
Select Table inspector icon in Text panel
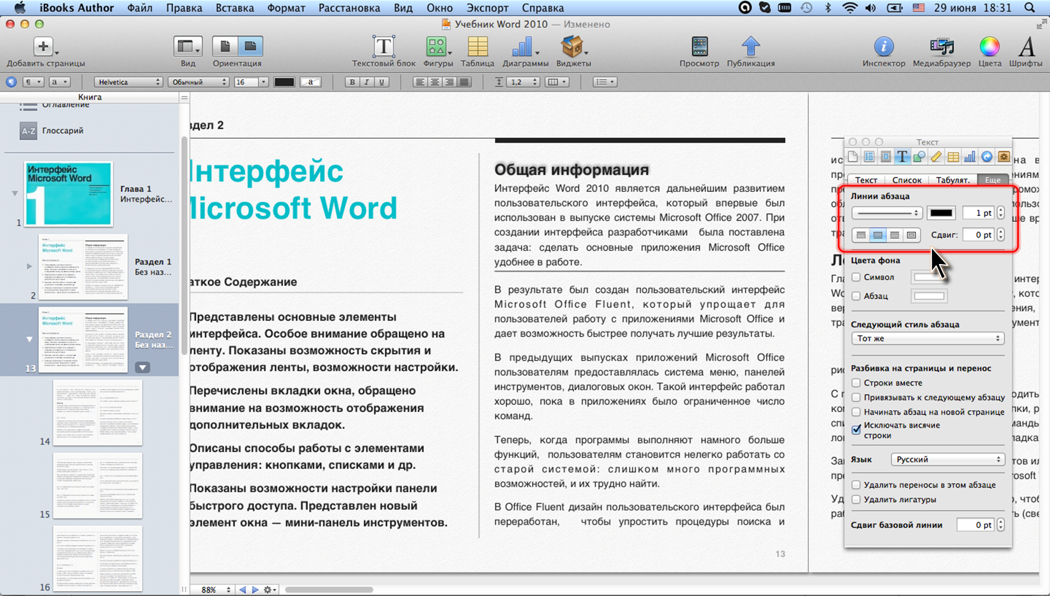pos(953,157)
